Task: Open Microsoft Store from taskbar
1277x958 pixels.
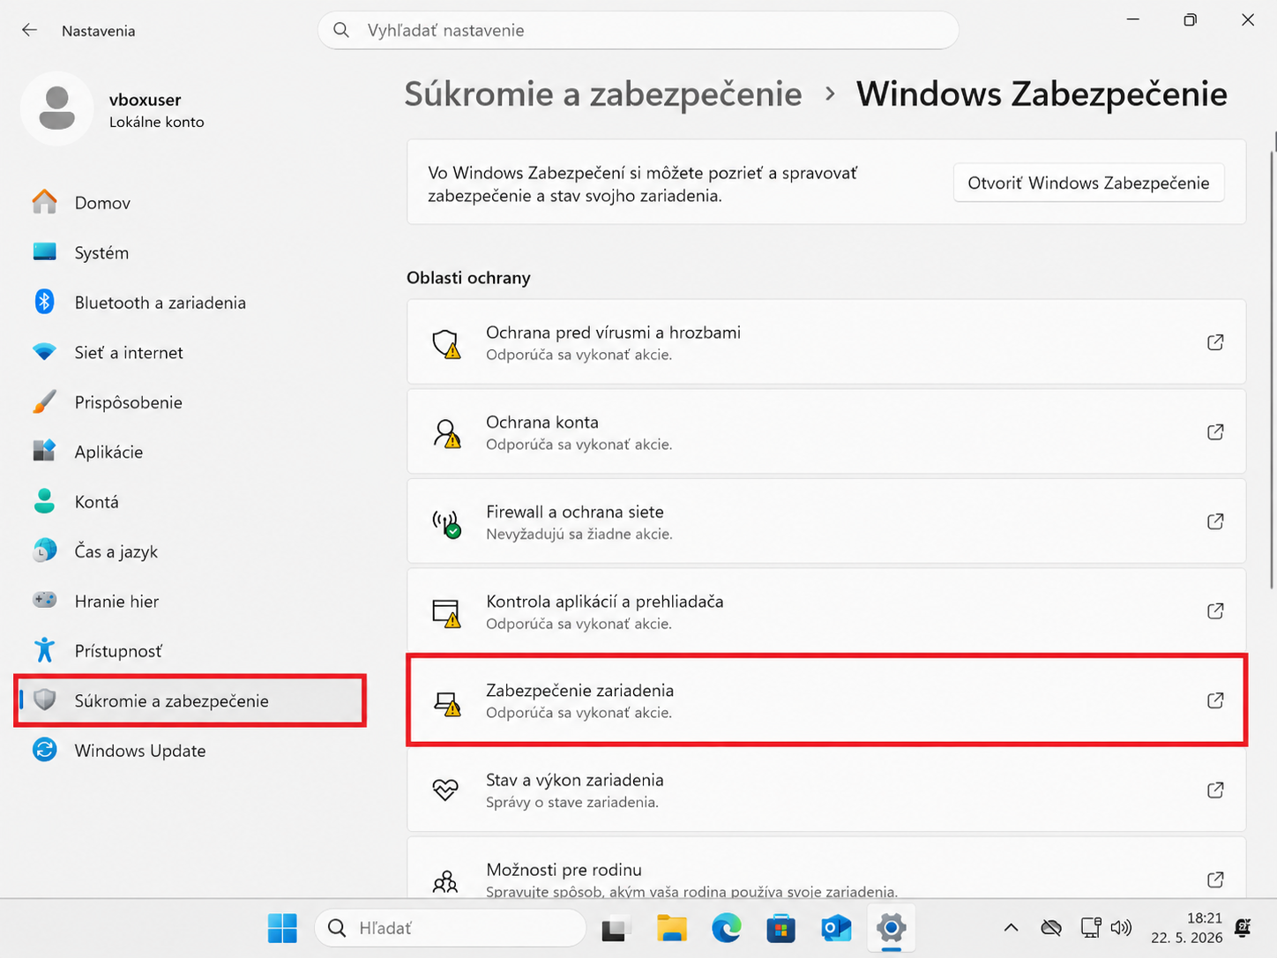Action: point(780,928)
